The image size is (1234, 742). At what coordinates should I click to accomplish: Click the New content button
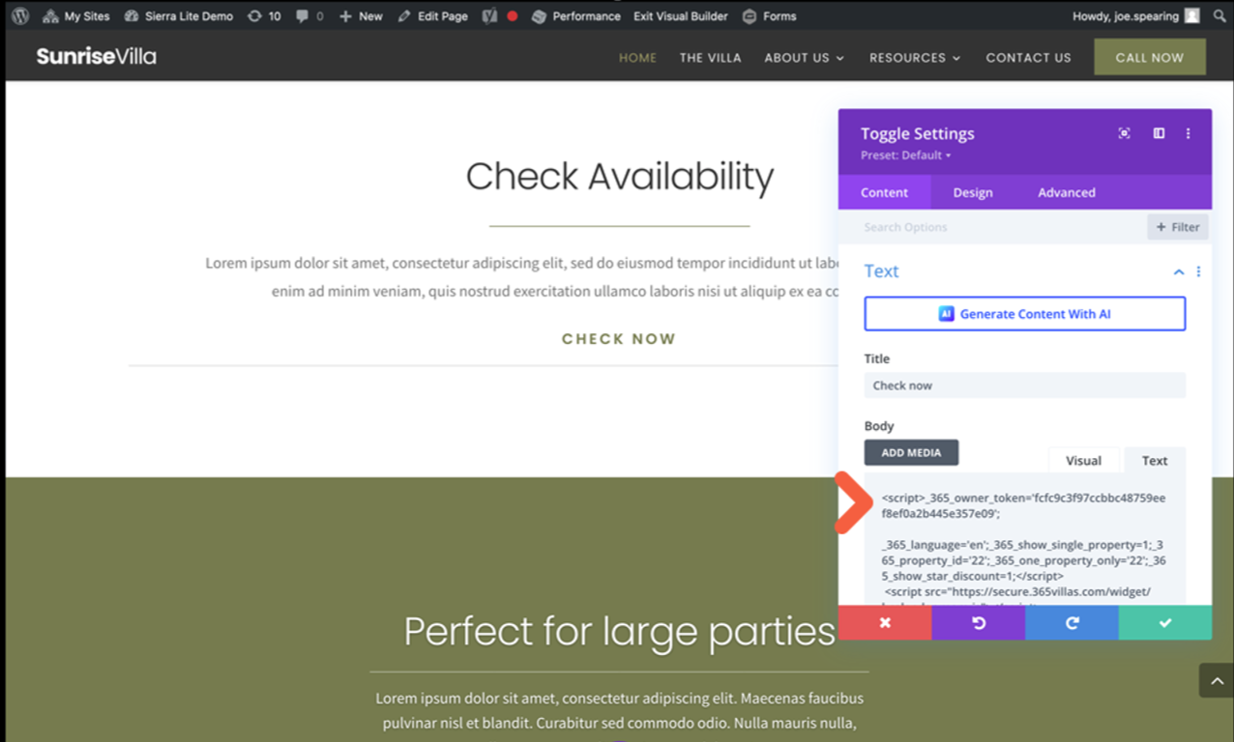[361, 16]
